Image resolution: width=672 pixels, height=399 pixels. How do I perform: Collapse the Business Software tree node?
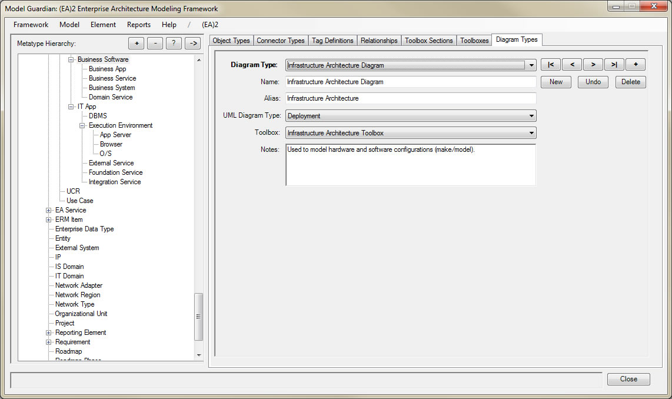71,59
